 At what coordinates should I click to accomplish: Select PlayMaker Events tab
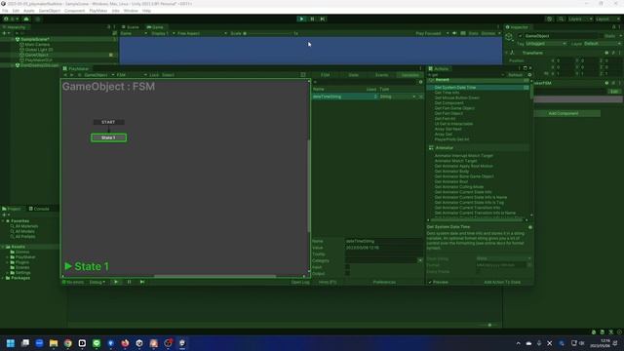381,75
